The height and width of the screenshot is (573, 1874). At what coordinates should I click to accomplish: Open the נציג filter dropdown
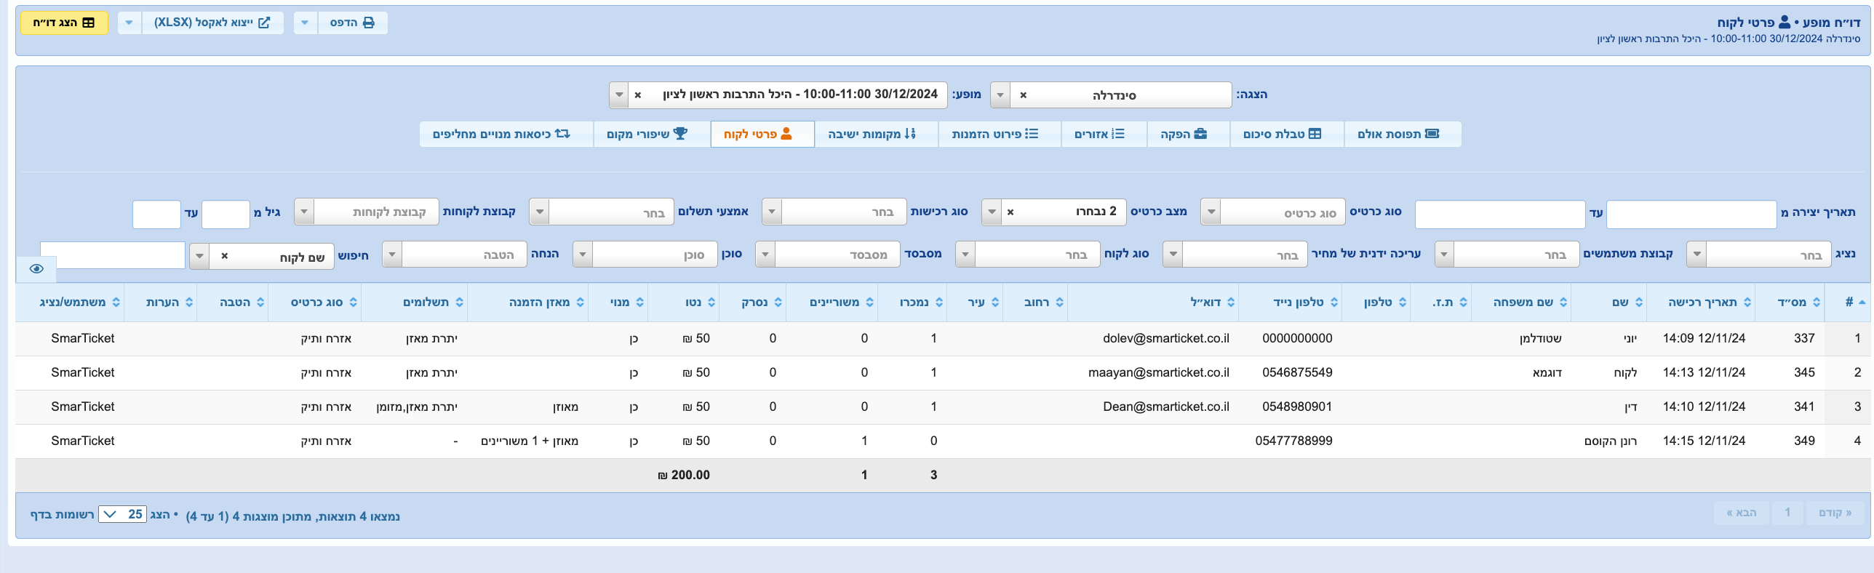1758,255
